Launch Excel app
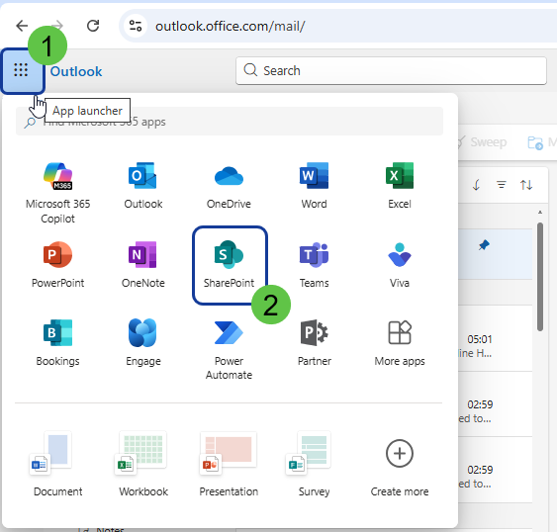 click(x=400, y=185)
